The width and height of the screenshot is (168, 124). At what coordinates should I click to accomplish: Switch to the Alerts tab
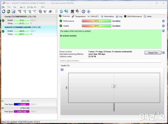[148, 16]
